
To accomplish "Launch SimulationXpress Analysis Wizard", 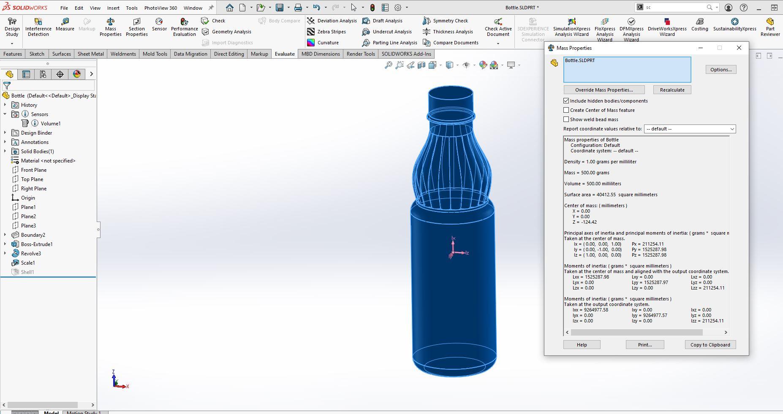I will coord(572,27).
